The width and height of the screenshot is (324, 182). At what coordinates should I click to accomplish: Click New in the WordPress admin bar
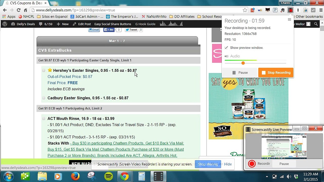(x=63, y=24)
